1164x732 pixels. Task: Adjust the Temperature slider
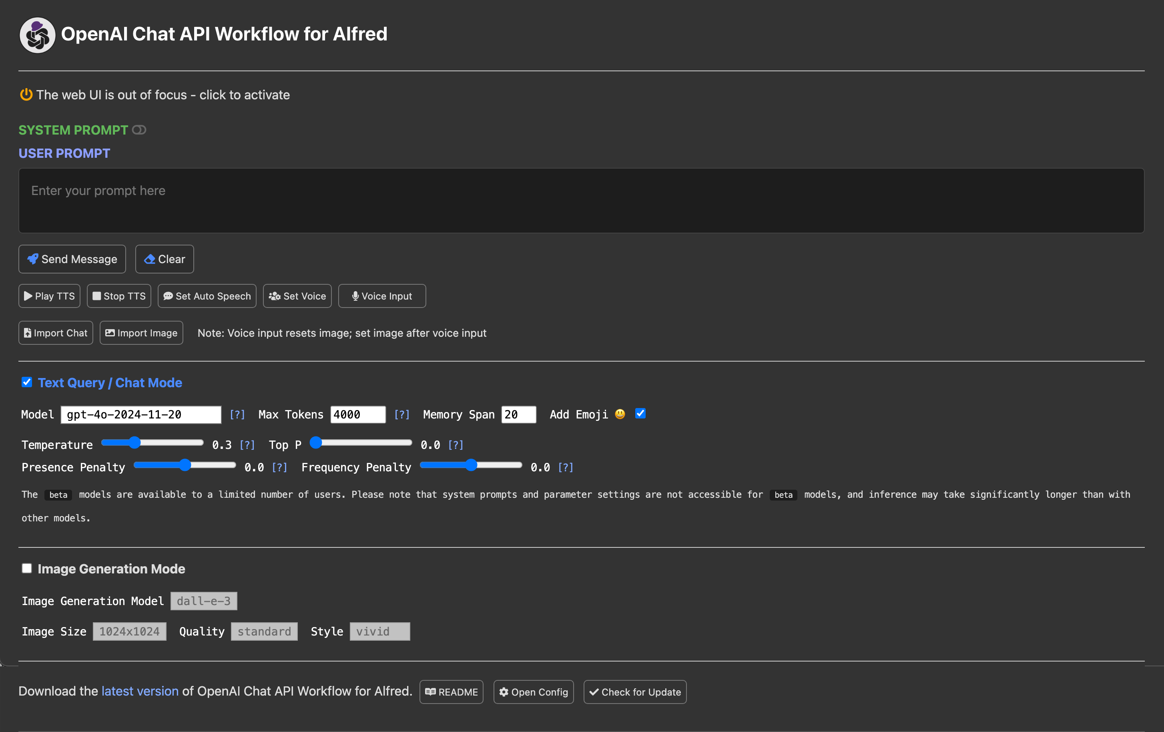tap(152, 443)
